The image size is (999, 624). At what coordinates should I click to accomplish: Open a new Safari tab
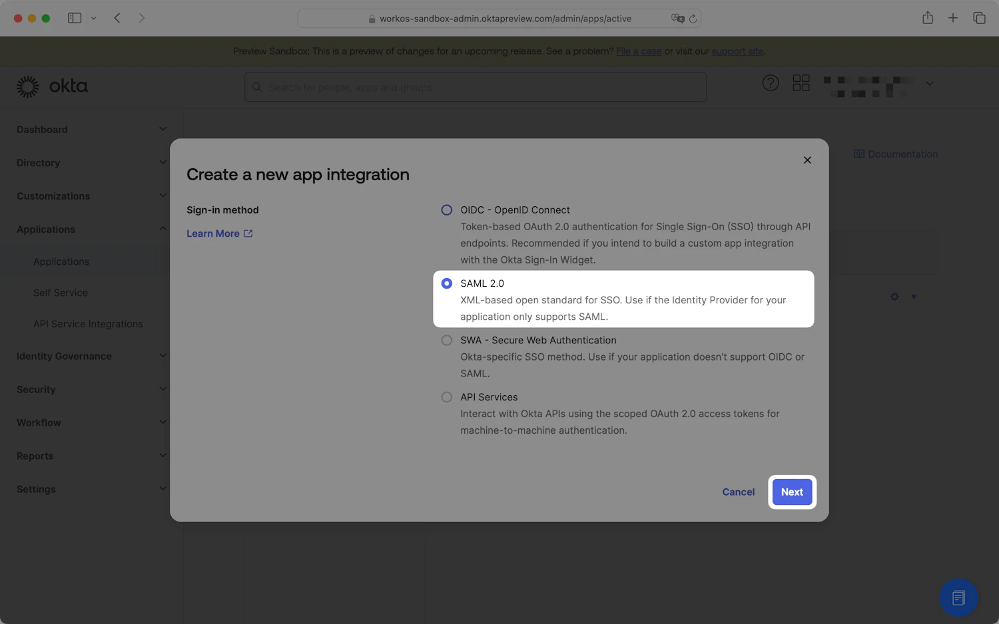click(953, 18)
